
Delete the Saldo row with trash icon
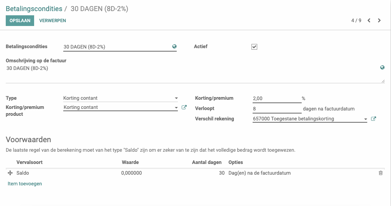click(x=381, y=173)
